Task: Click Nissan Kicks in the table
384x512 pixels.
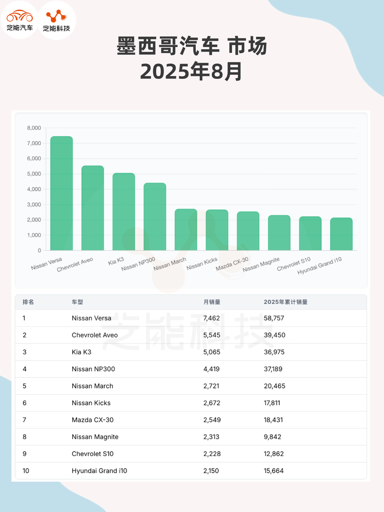Action: 91,403
